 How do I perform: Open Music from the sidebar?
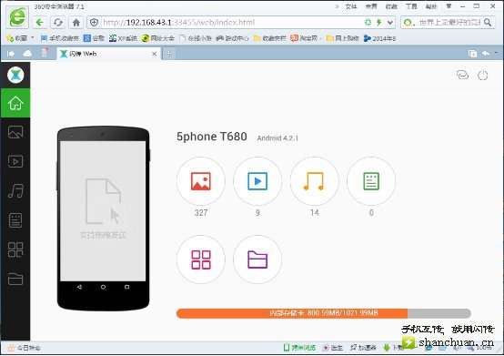tap(15, 190)
